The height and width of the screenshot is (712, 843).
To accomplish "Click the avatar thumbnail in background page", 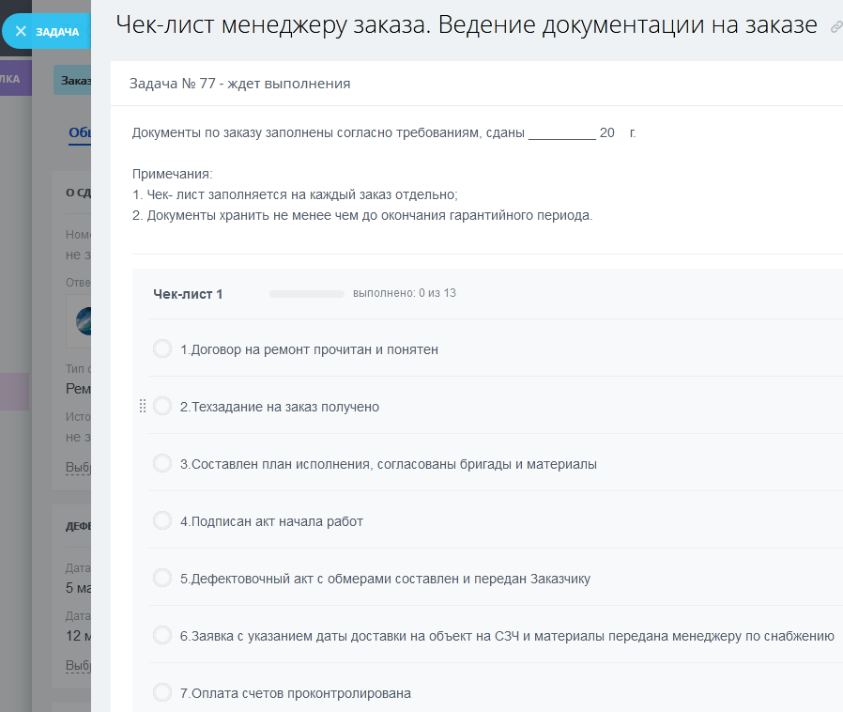I will pos(84,321).
